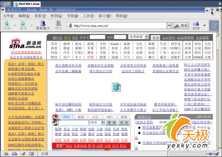Open the 2G免费邮箱 link

(x=185, y=37)
